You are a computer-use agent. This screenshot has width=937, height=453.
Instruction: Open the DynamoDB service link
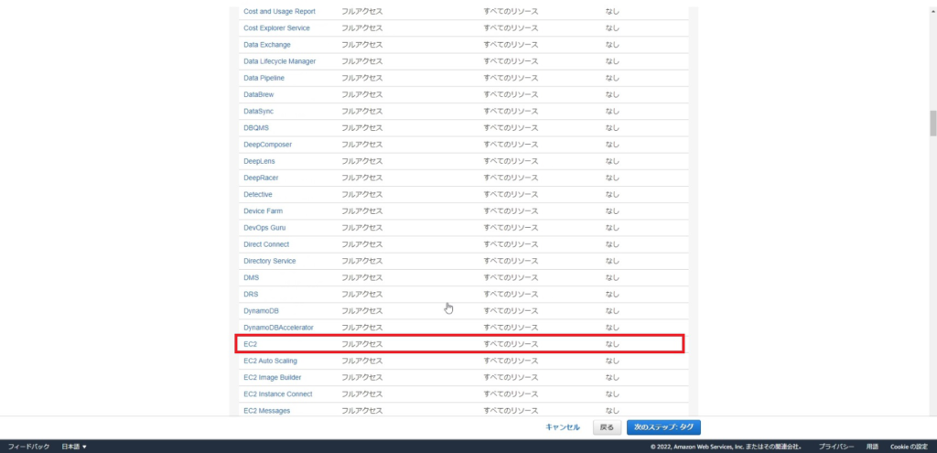click(x=261, y=311)
